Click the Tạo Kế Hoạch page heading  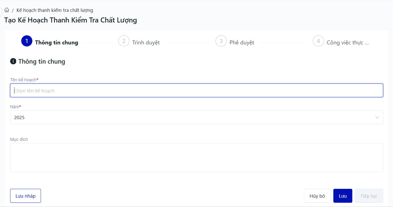click(x=71, y=20)
